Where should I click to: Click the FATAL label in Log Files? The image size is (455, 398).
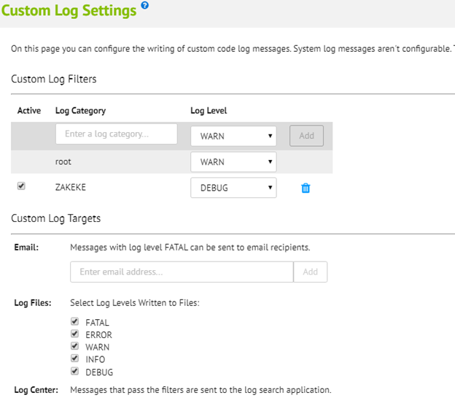(x=97, y=323)
